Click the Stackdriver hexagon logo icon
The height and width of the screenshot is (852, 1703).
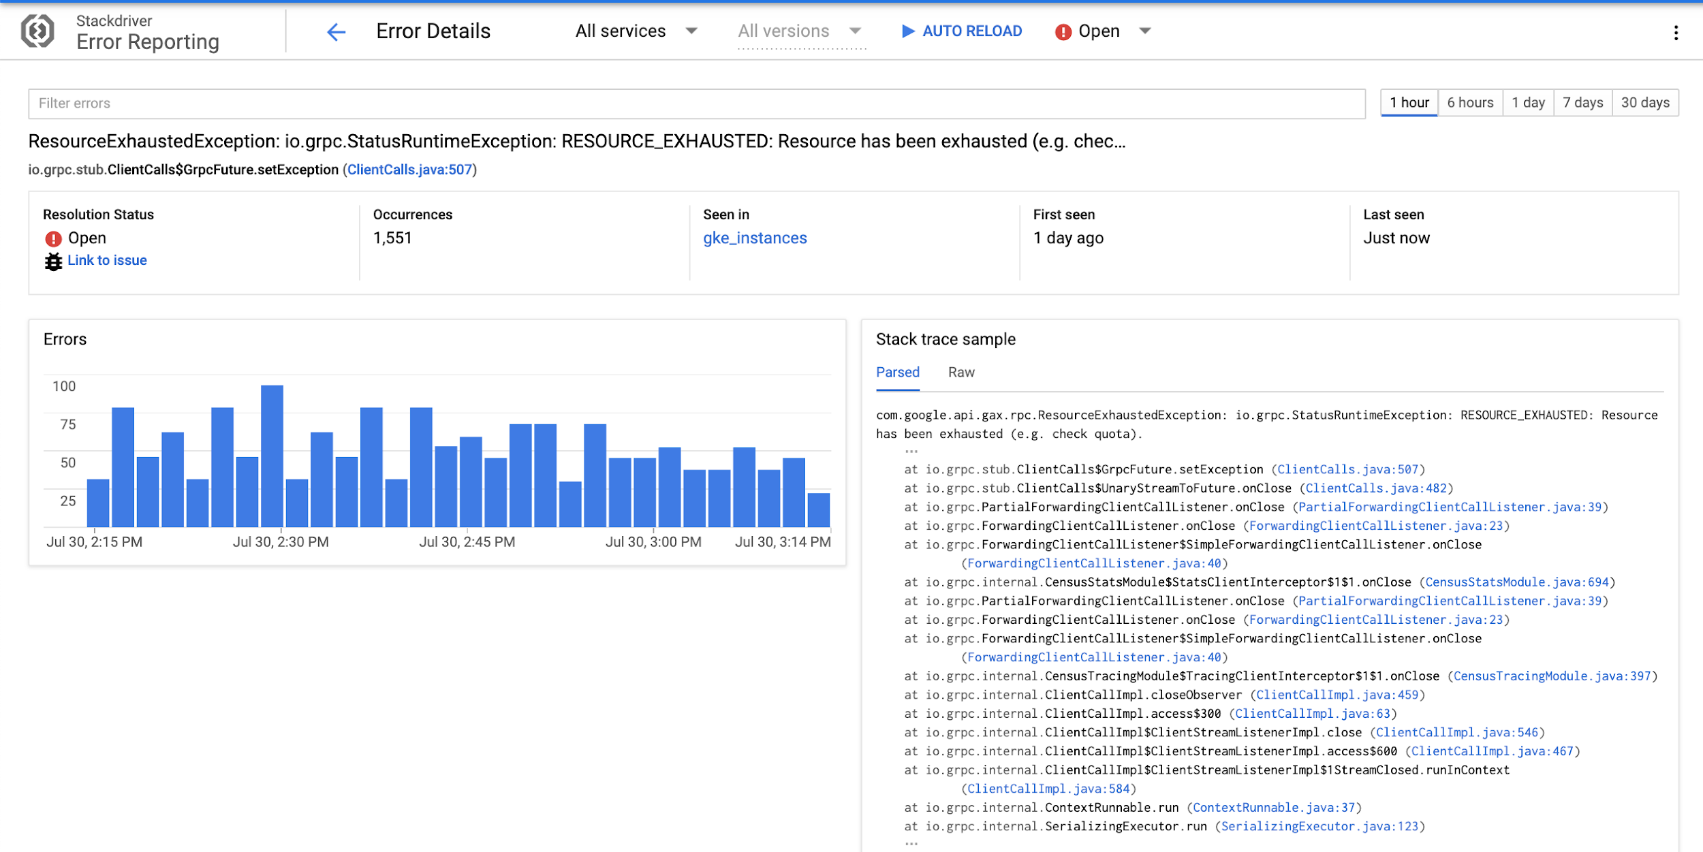37,31
